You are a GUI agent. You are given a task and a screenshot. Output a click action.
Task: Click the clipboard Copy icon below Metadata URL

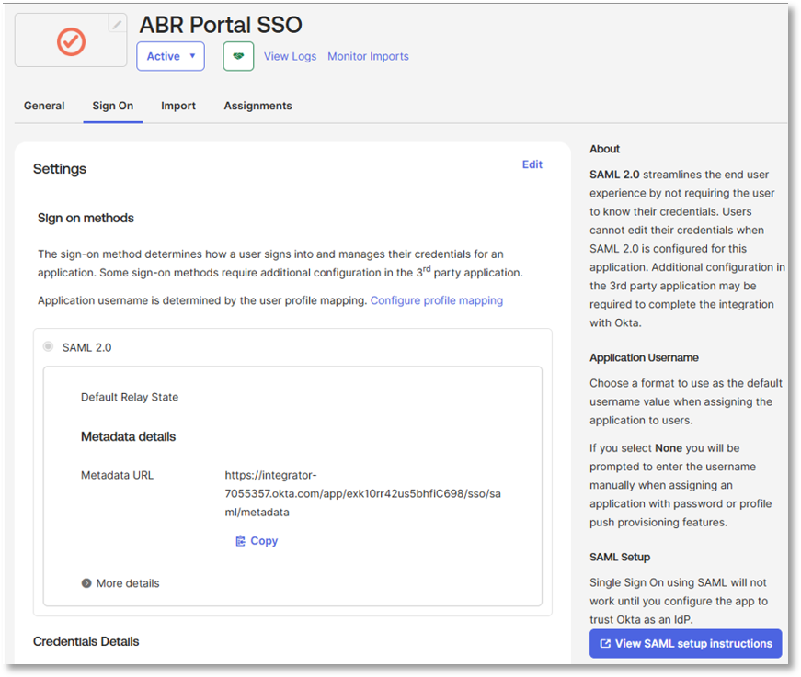point(240,541)
